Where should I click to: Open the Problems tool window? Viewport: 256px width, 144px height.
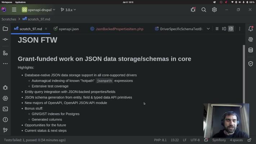pyautogui.click(x=5, y=120)
